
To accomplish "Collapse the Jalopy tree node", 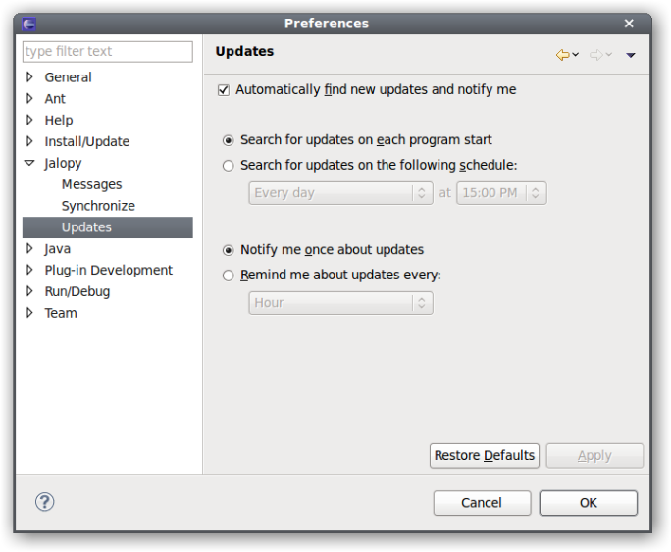I will [x=29, y=163].
